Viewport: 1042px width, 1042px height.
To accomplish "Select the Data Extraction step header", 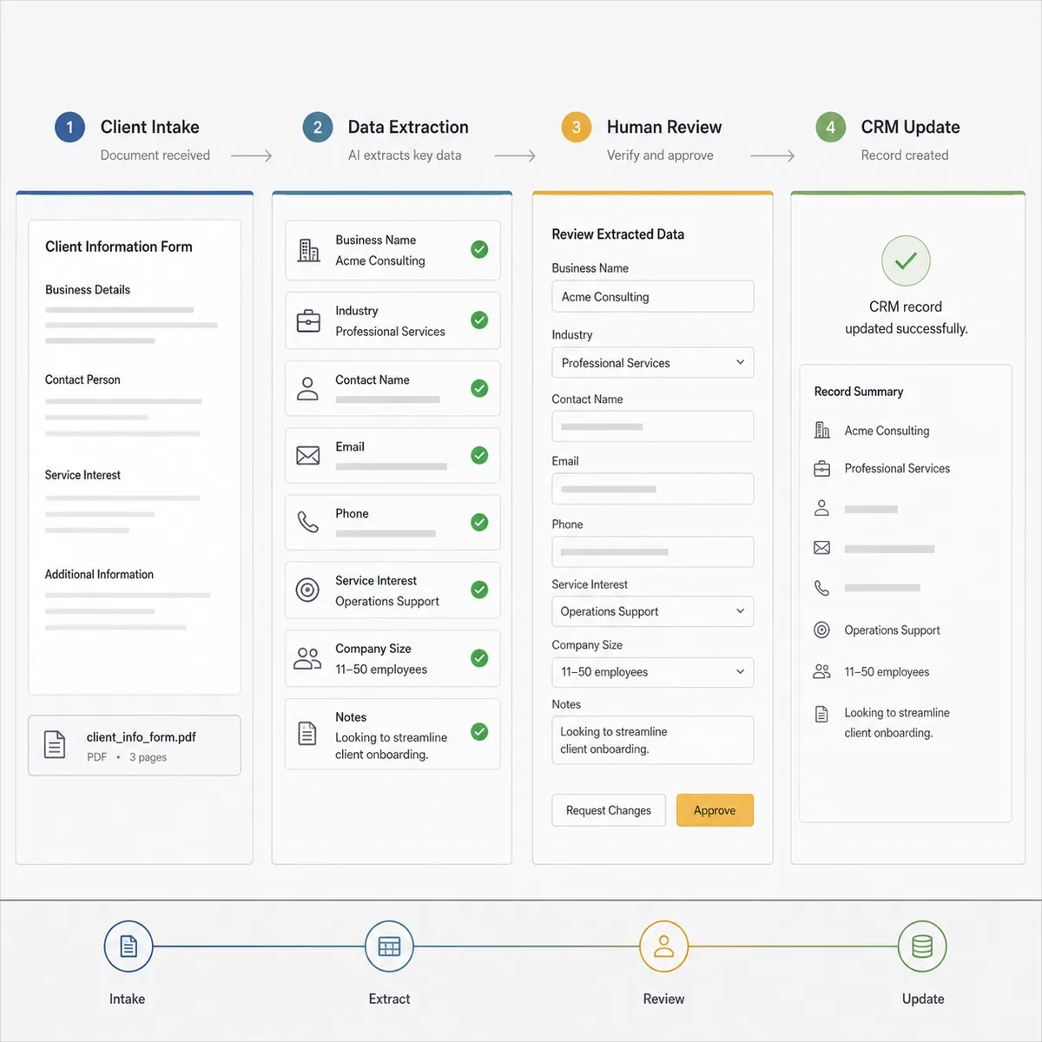I will pos(408,127).
